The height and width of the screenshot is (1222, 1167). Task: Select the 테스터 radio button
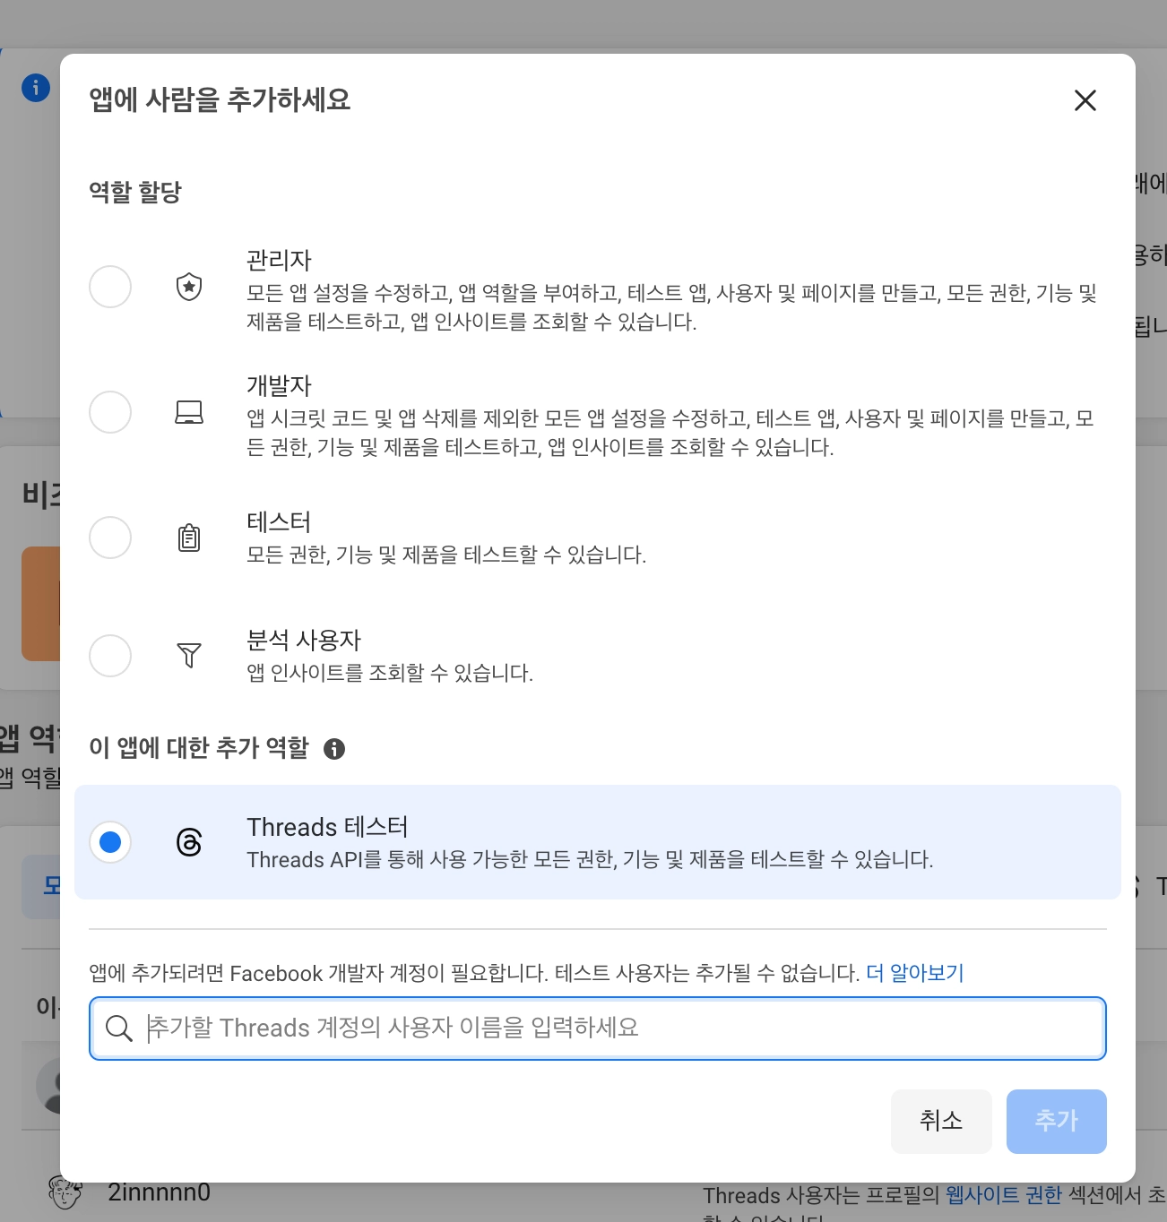pyautogui.click(x=110, y=538)
